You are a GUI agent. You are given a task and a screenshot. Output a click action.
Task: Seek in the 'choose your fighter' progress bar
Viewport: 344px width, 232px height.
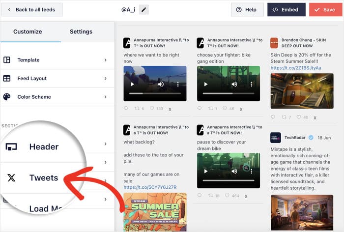coord(229,93)
